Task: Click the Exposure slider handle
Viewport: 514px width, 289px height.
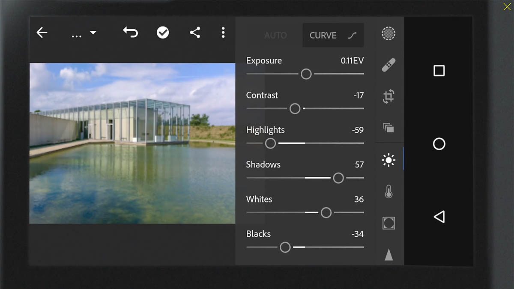Action: coord(306,74)
